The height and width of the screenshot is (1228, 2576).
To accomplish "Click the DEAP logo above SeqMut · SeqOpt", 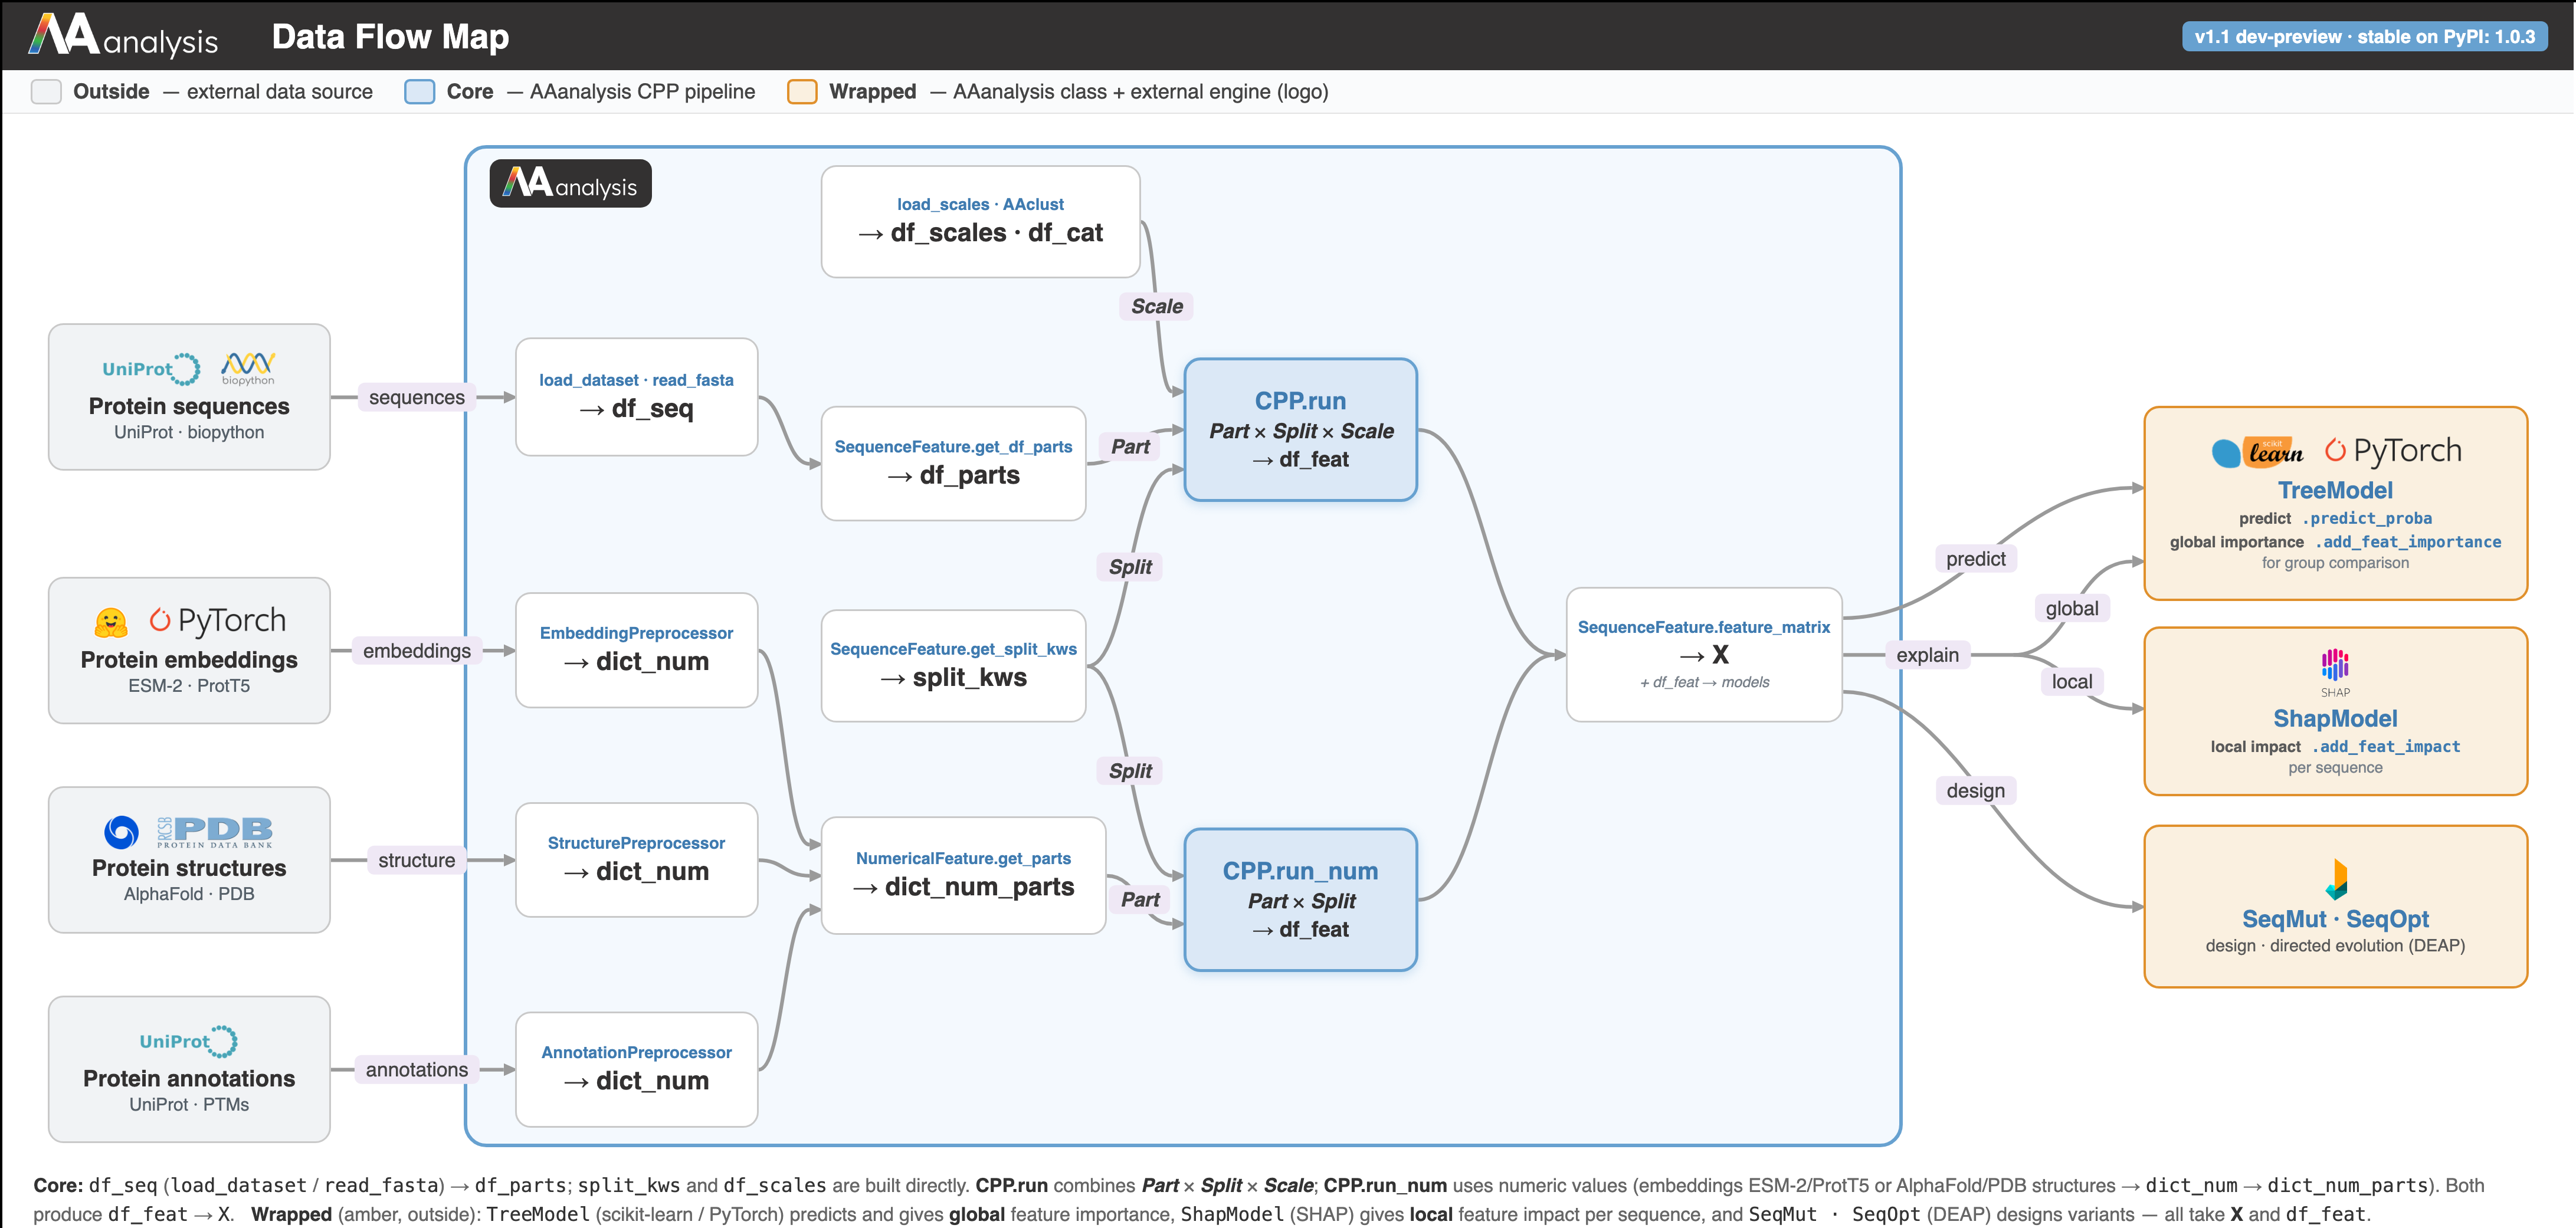I will (x=2336, y=879).
